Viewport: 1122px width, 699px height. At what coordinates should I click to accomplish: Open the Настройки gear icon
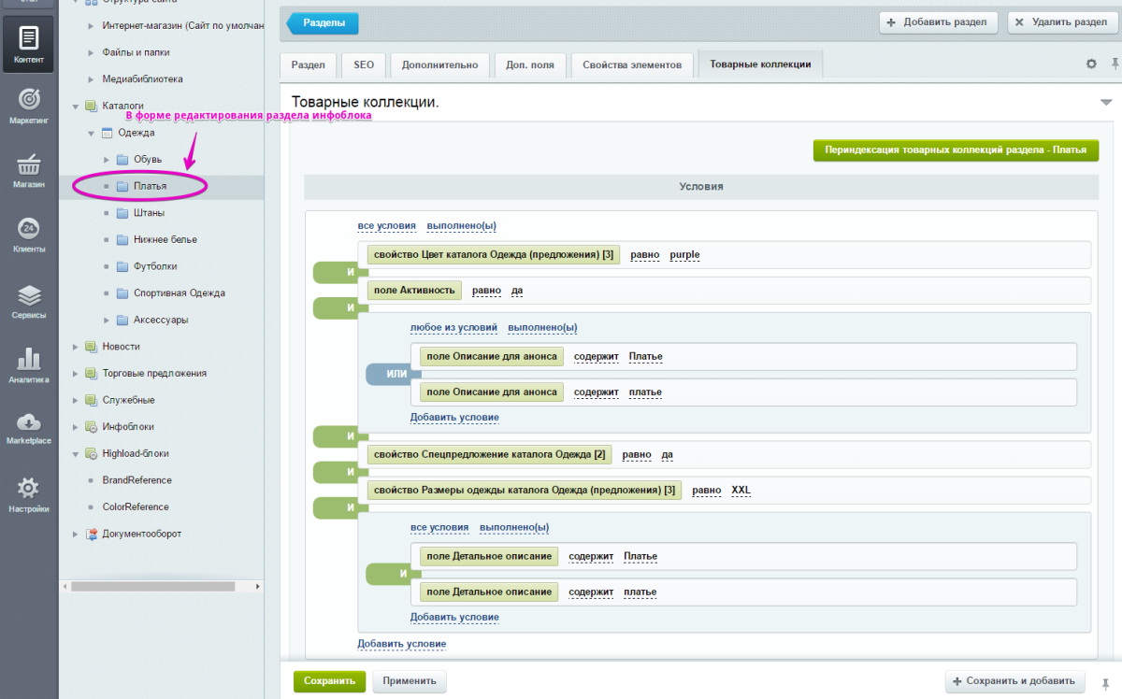[28, 494]
